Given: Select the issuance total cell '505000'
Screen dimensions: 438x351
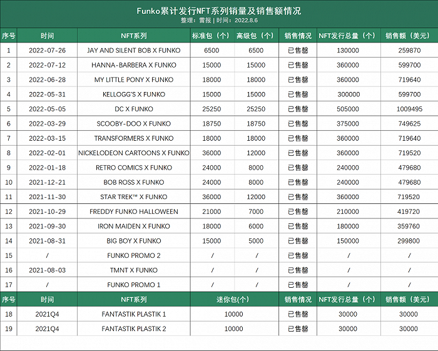Looking at the screenshot, I should [348, 109].
